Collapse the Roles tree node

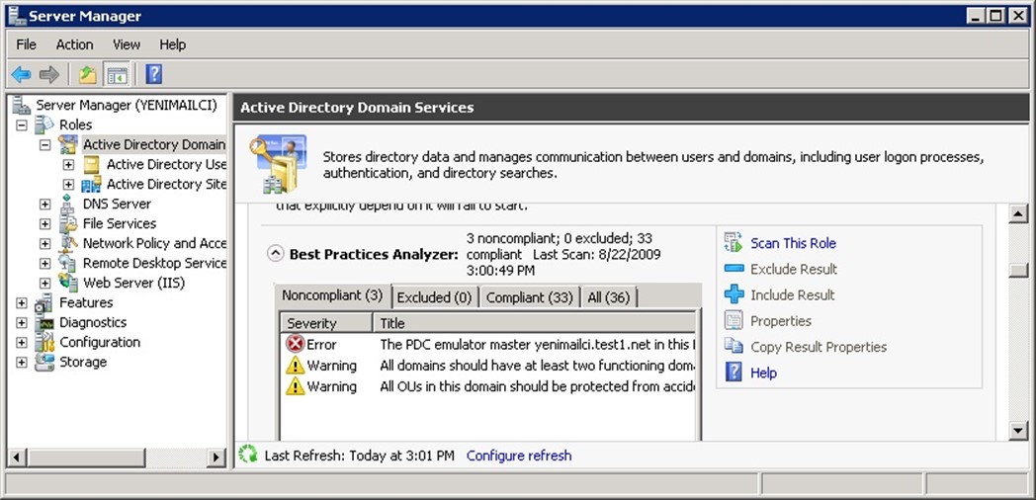22,125
